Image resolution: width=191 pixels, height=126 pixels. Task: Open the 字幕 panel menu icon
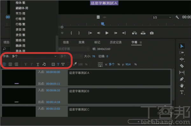pyautogui.click(x=141, y=42)
